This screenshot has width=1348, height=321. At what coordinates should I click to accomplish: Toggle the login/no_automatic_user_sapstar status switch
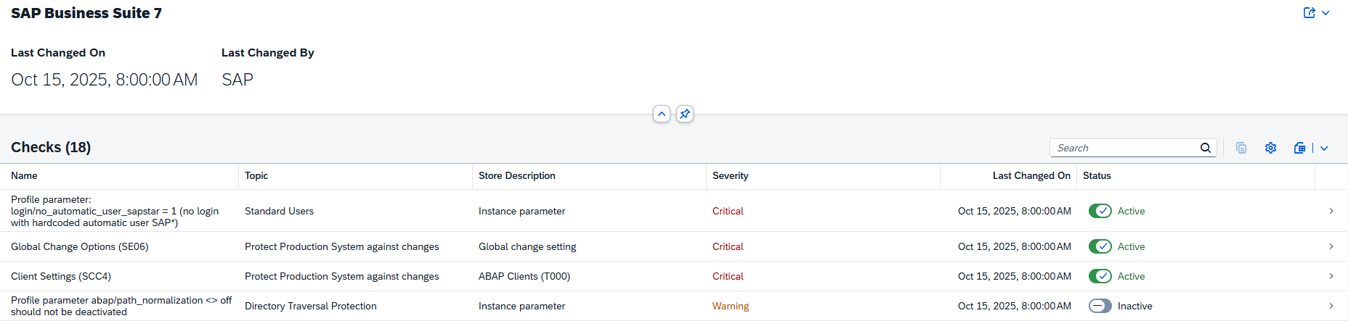[1100, 211]
